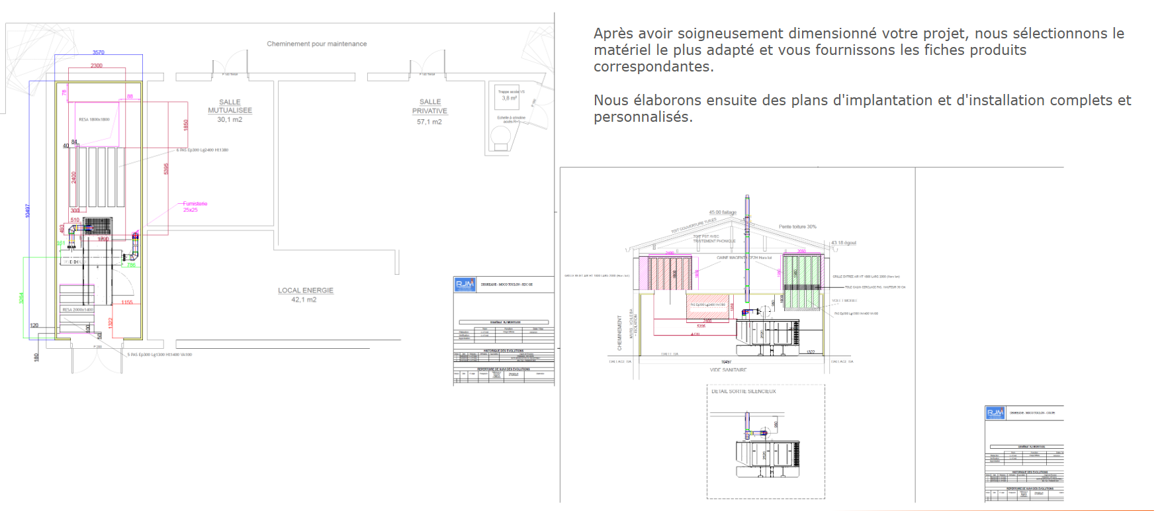Viewport: 1162px width, 511px height.
Task: Click the VIDE SANITAIRE label
Action: tap(728, 370)
